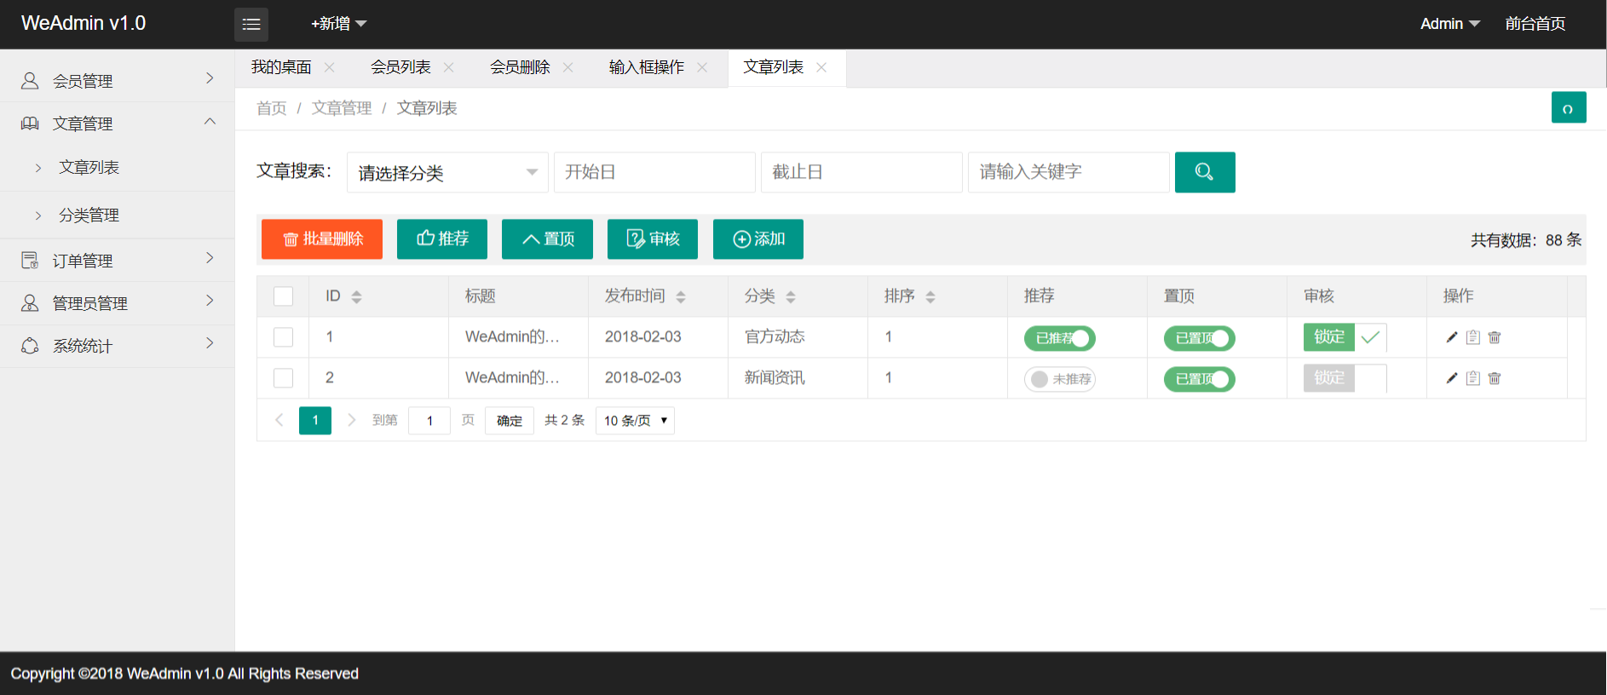The height and width of the screenshot is (695, 1607).
Task: Open the 10 条/页 page size dropdown
Action: click(x=635, y=421)
